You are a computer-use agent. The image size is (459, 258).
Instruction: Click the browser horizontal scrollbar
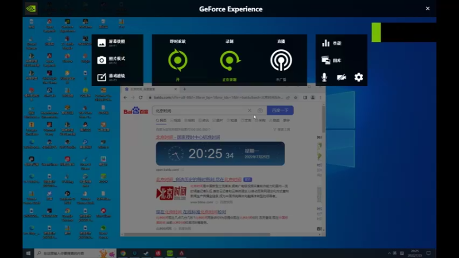pos(197,234)
